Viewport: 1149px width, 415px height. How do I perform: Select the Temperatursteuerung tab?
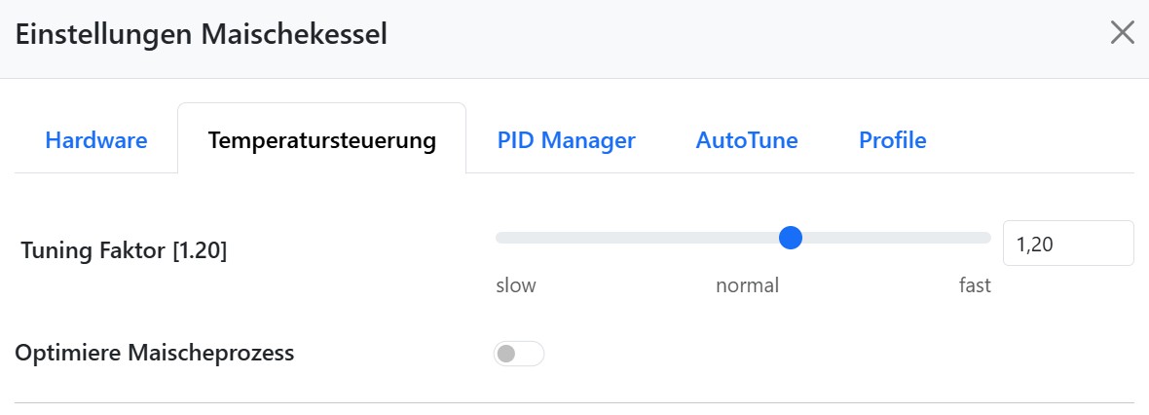tap(321, 140)
